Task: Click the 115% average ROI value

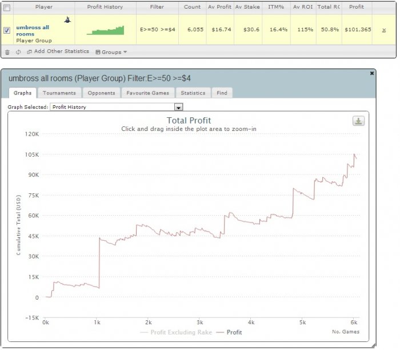Action: (305, 30)
